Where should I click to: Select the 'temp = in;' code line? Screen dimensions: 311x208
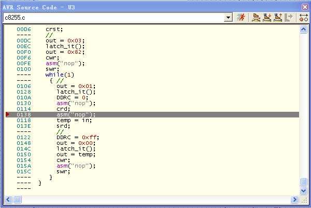pos(74,120)
